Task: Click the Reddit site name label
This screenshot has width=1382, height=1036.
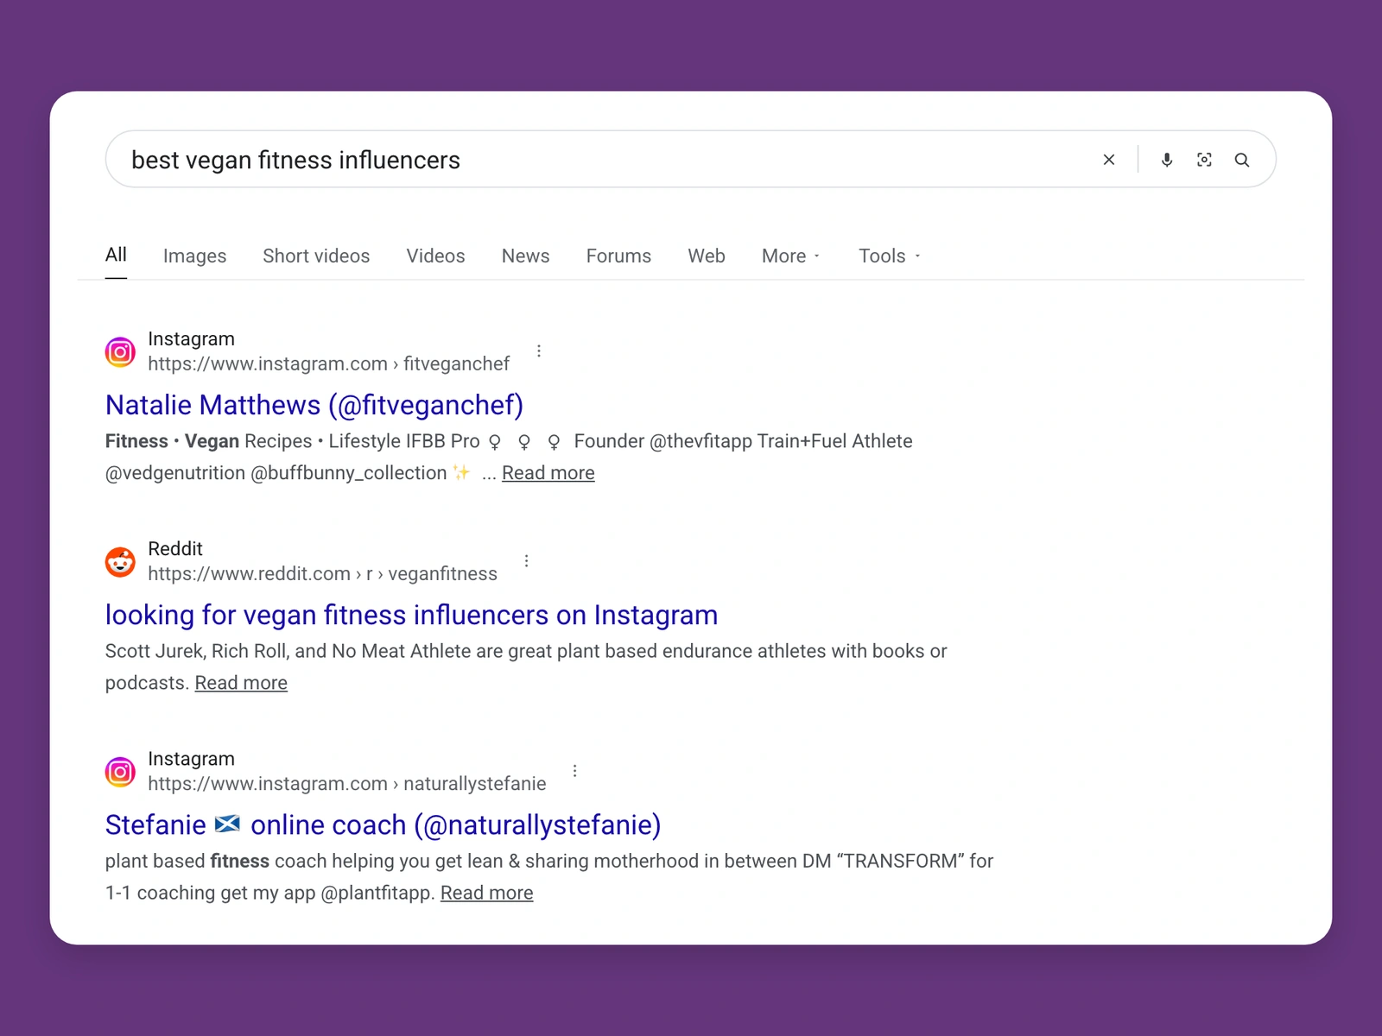Action: (x=175, y=549)
